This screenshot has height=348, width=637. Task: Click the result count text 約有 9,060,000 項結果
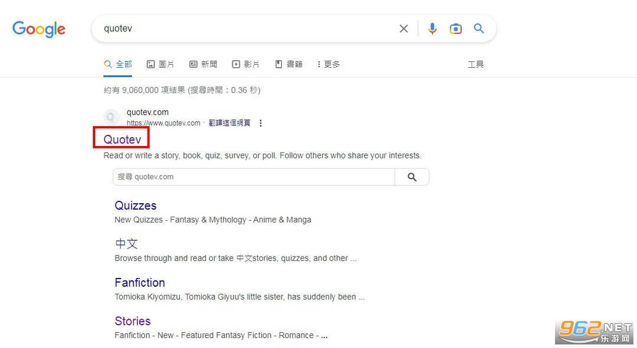coord(145,90)
